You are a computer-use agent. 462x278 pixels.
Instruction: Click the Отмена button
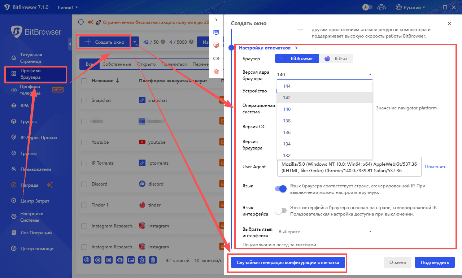pyautogui.click(x=397, y=262)
